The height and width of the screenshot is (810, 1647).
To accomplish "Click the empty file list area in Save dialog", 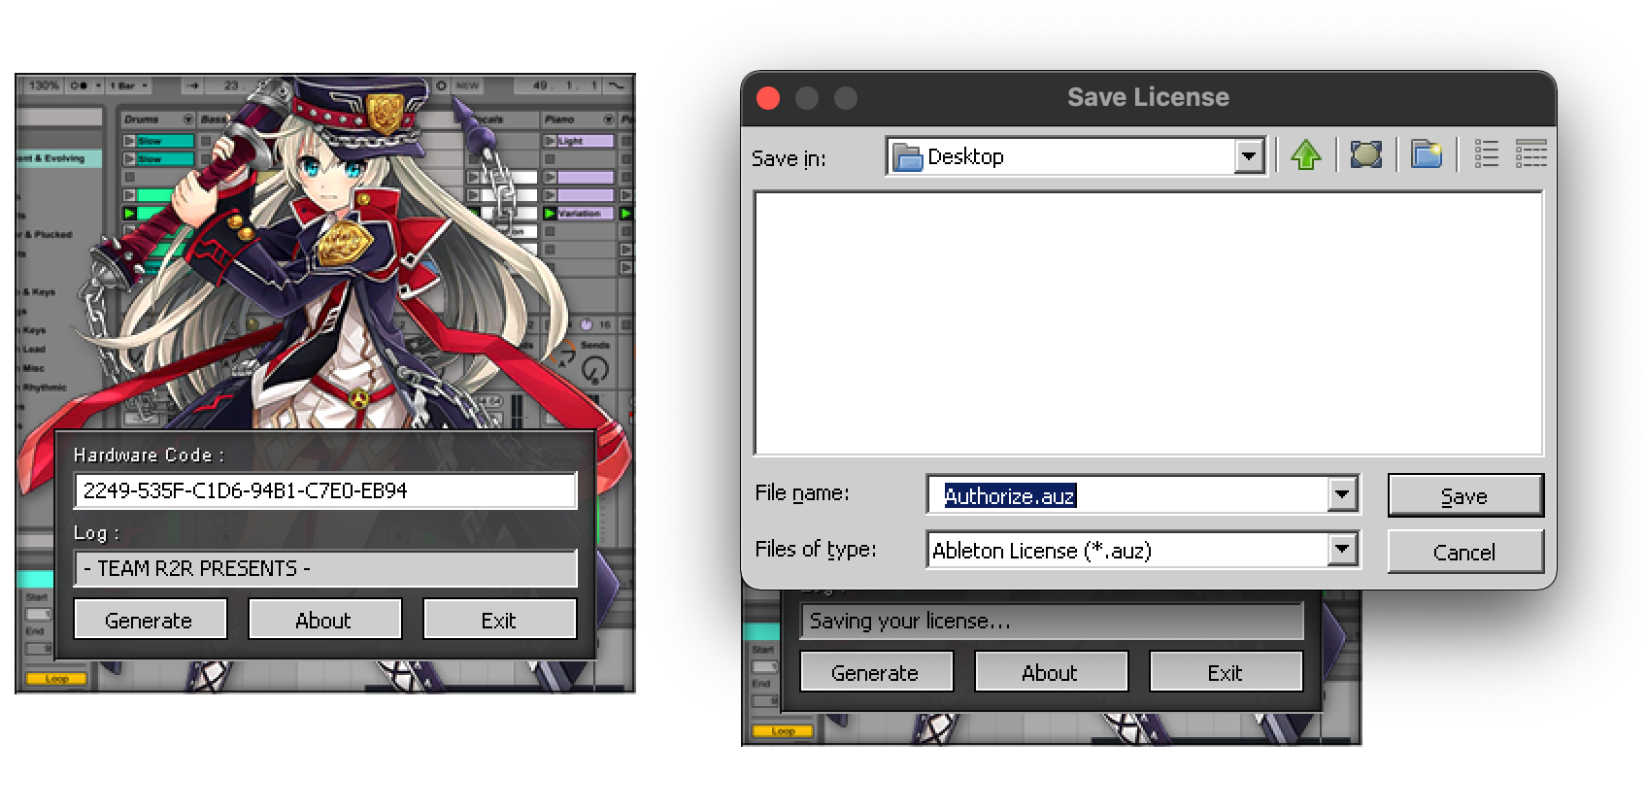I will click(1148, 323).
